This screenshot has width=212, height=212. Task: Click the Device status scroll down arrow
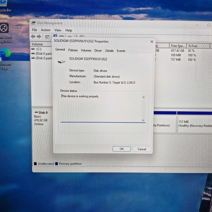pos(143,120)
